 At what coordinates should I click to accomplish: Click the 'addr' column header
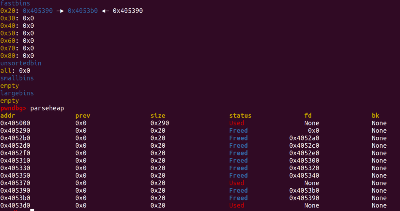coord(8,116)
